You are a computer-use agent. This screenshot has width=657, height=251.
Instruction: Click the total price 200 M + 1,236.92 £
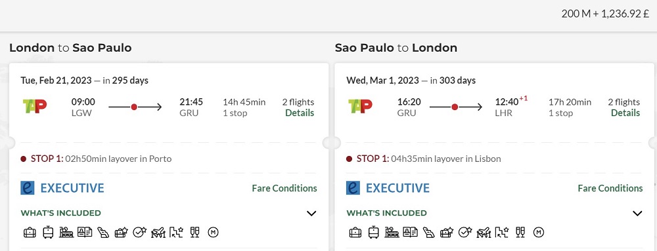coord(605,14)
